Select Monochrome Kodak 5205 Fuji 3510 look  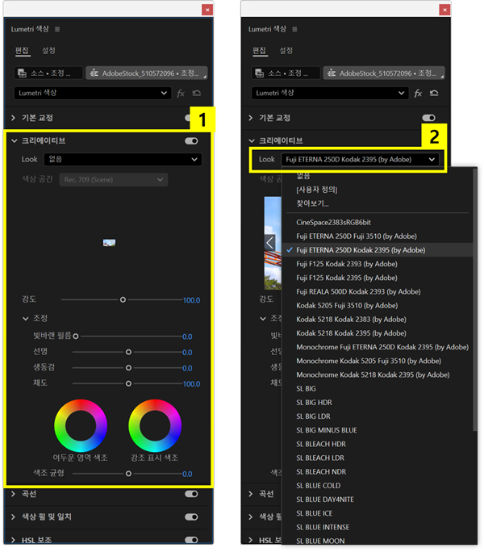[369, 361]
